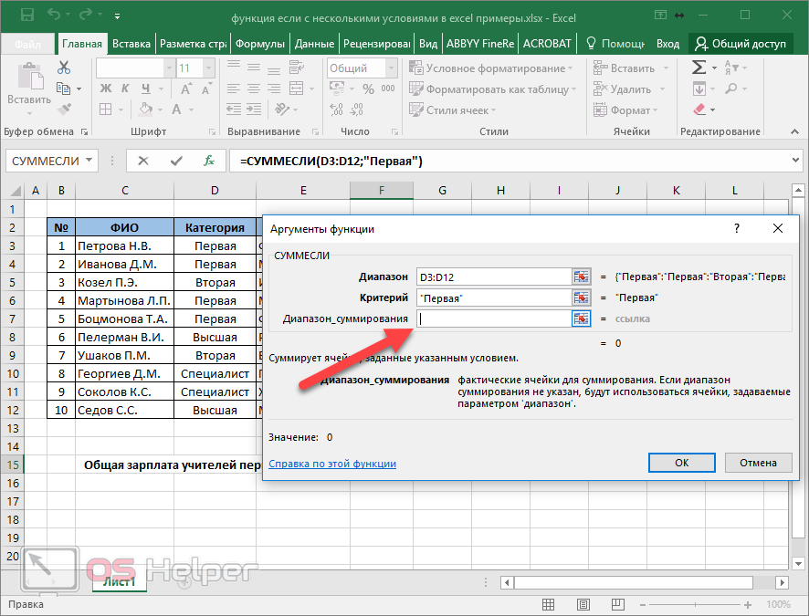Click the increase font size icon
The image size is (809, 616).
pos(185,89)
